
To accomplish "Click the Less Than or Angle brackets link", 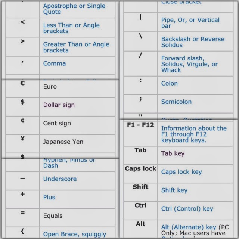I will click(71, 28).
